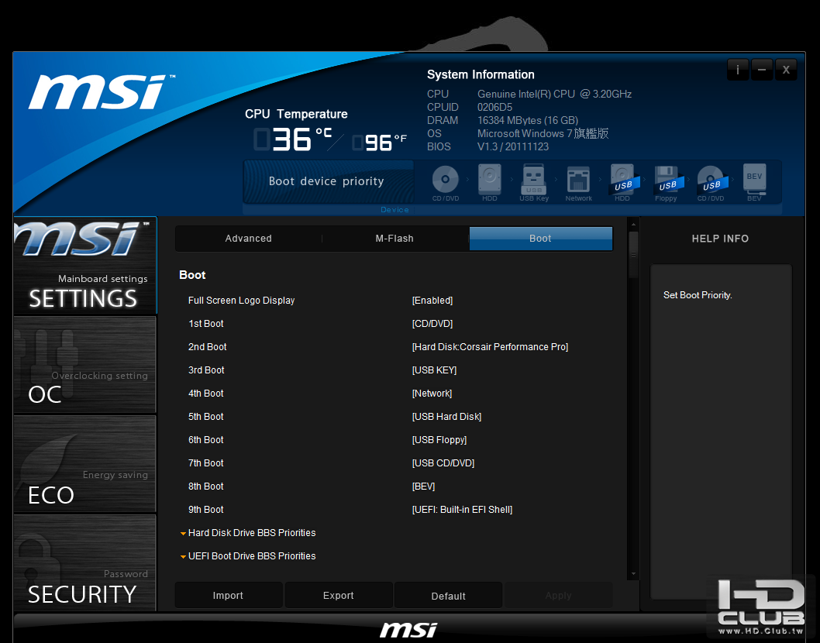Click the DRAM value 16384 MBytes
This screenshot has height=643, width=820.
528,120
